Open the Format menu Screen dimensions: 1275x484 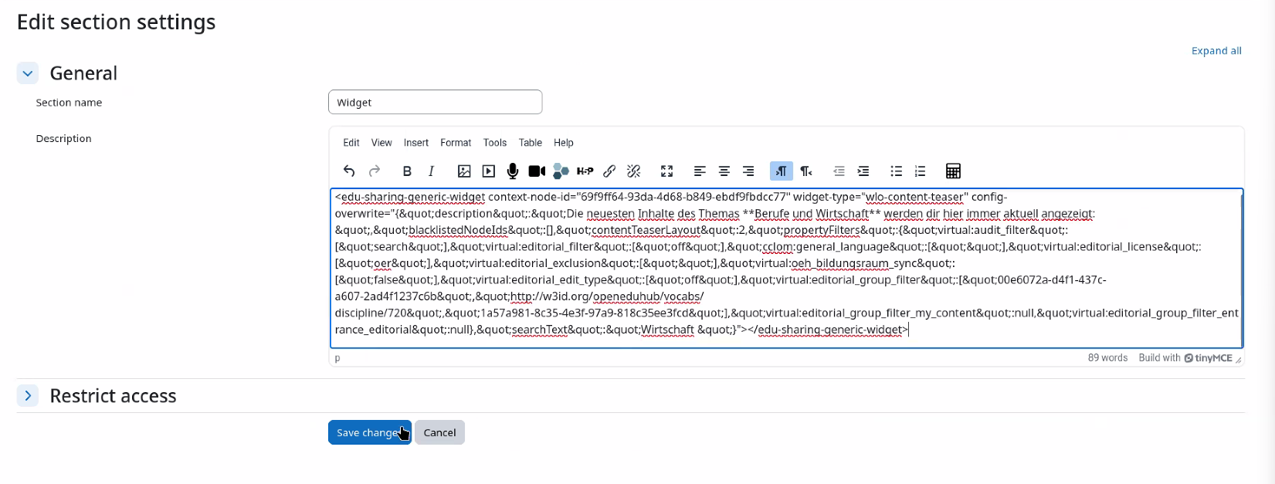point(456,143)
